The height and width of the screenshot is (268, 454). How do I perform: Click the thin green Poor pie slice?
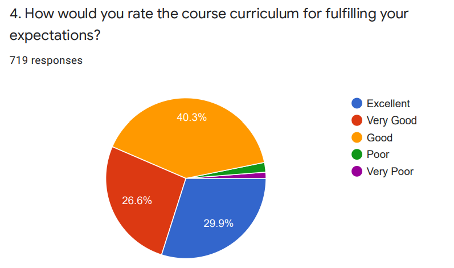257,168
